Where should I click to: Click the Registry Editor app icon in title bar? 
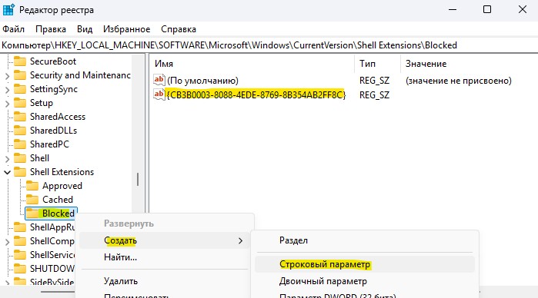point(8,9)
